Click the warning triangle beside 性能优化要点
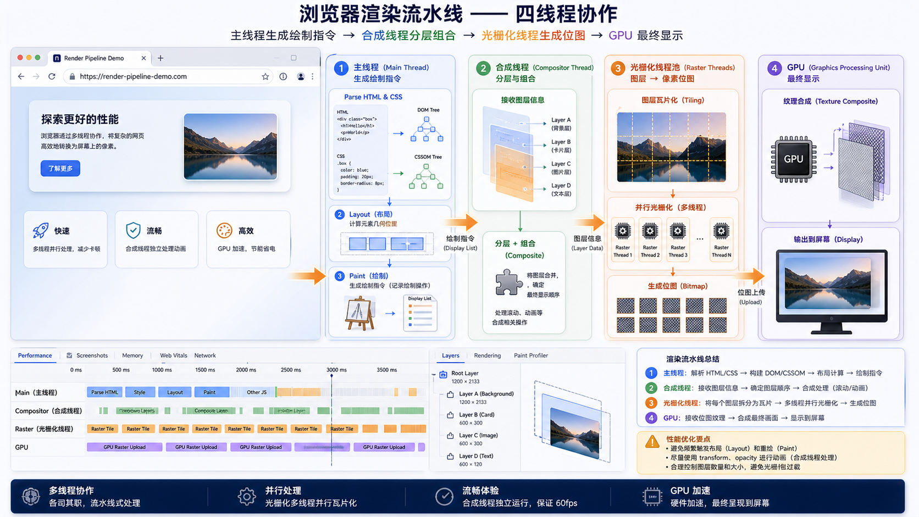 (652, 441)
